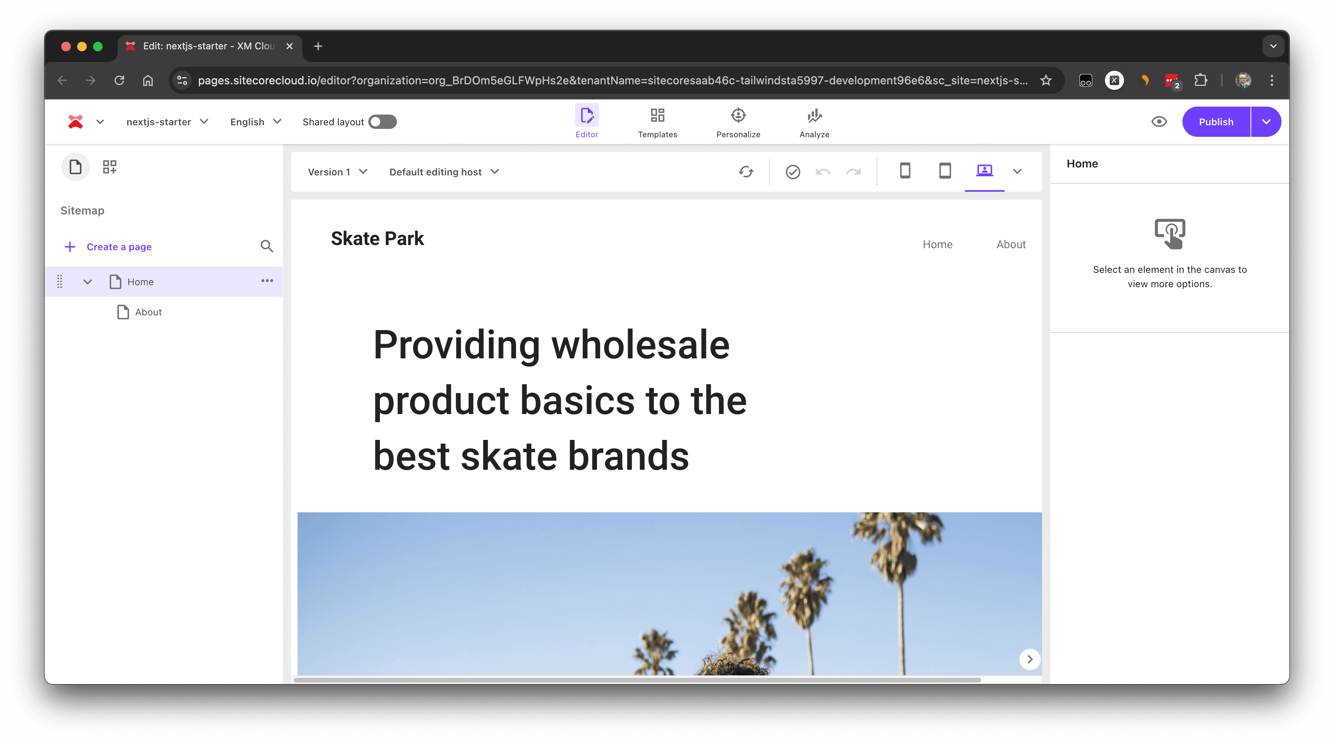Collapse the Home page tree node
Screen dimensions: 1334x743
tap(88, 282)
